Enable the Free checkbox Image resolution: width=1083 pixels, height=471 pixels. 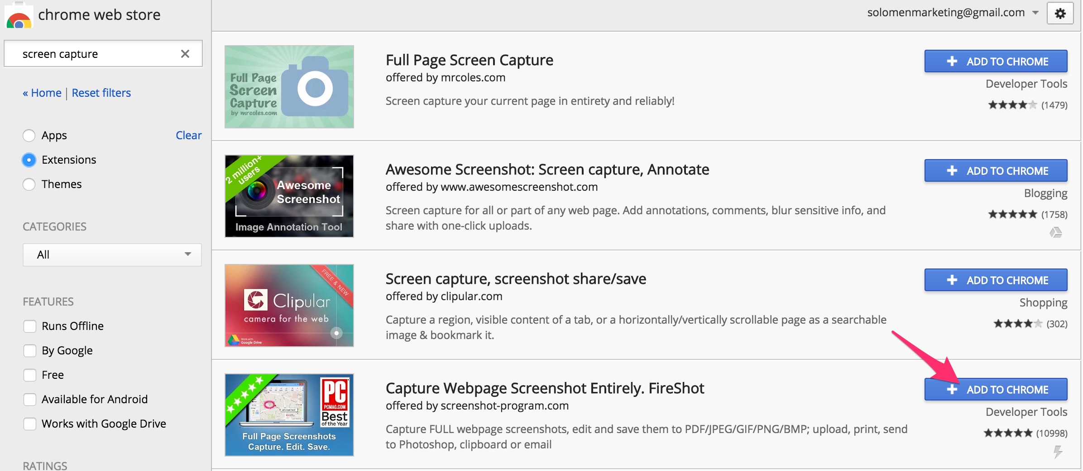tap(30, 375)
